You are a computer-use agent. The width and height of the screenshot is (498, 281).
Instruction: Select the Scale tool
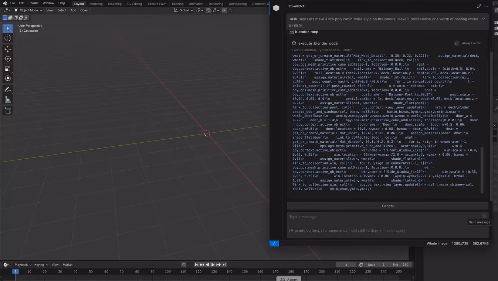pyautogui.click(x=7, y=69)
